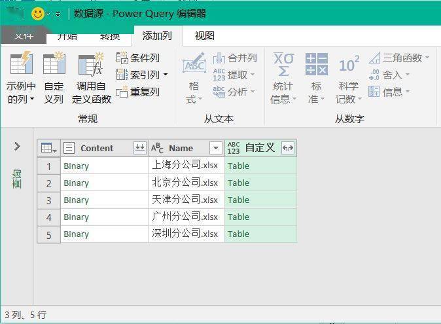441x324 pixels.
Task: Click the 科学记数 (Scientific) icon
Action: (349, 79)
